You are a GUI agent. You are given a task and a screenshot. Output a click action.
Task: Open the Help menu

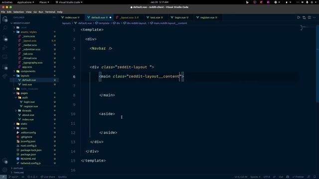[x=60, y=12]
